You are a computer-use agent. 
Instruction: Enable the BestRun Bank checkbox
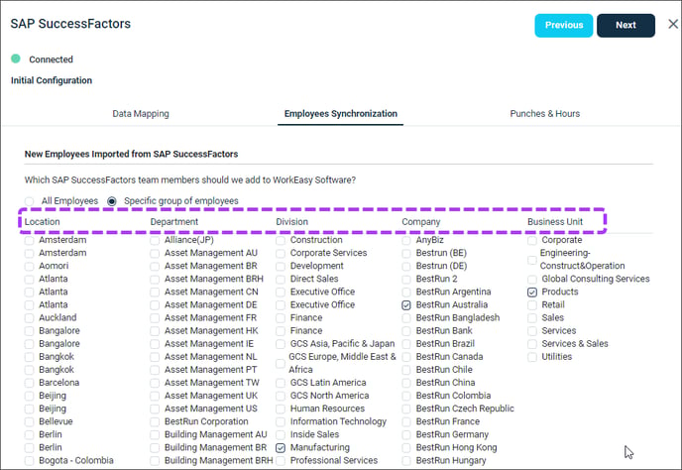[406, 331]
